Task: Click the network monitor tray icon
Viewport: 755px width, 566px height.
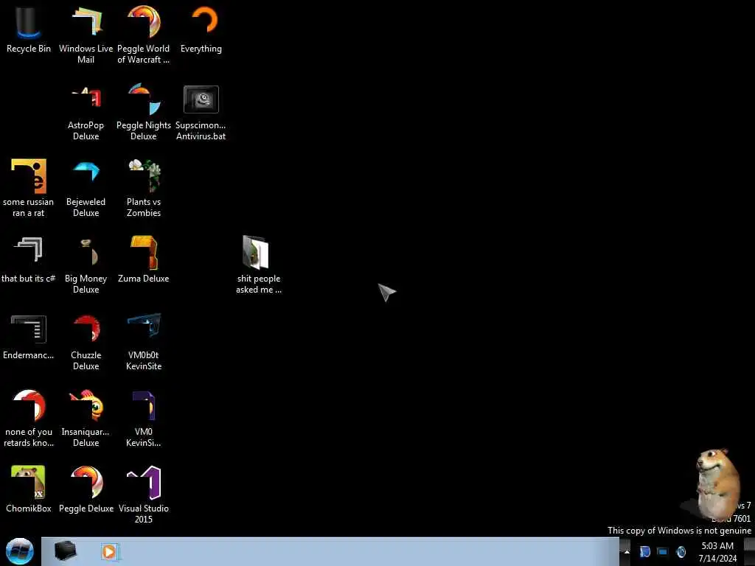Action: (x=663, y=551)
